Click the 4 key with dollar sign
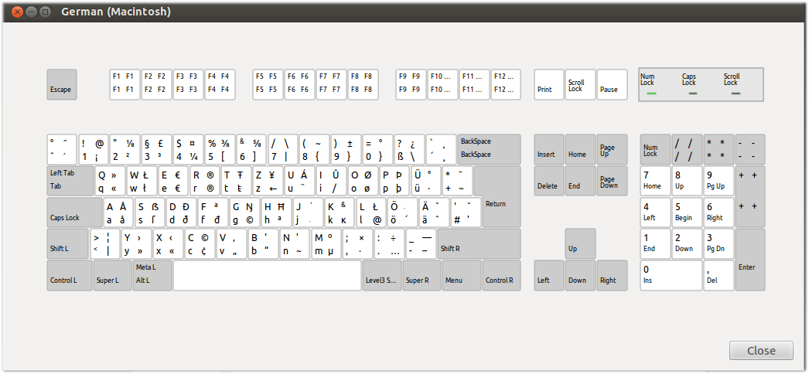 click(188, 149)
